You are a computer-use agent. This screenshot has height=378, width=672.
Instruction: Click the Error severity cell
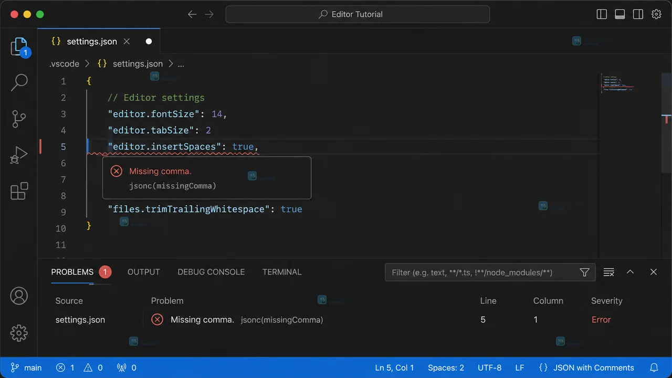(x=601, y=320)
